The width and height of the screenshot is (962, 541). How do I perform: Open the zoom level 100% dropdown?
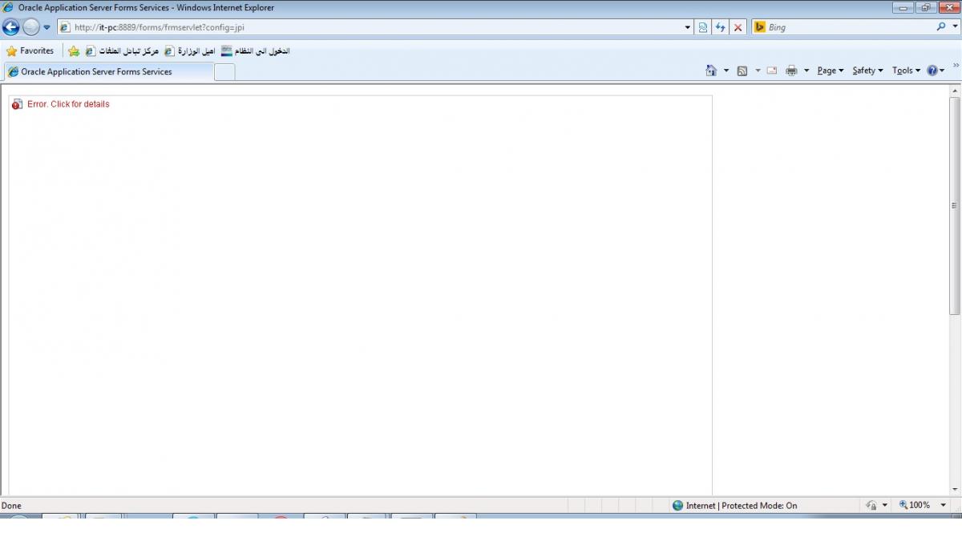click(943, 505)
